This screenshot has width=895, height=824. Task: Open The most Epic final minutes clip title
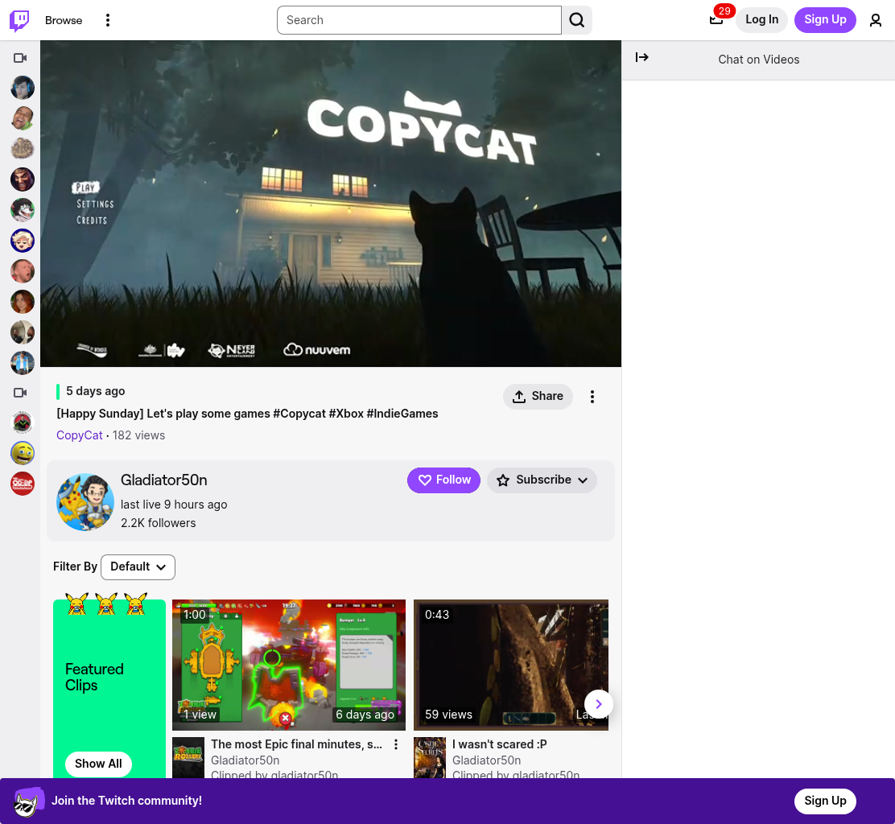[296, 744]
